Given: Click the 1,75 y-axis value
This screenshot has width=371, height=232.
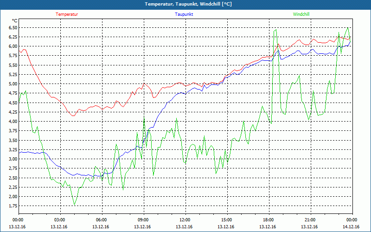Looking at the screenshot, I should (13, 206).
